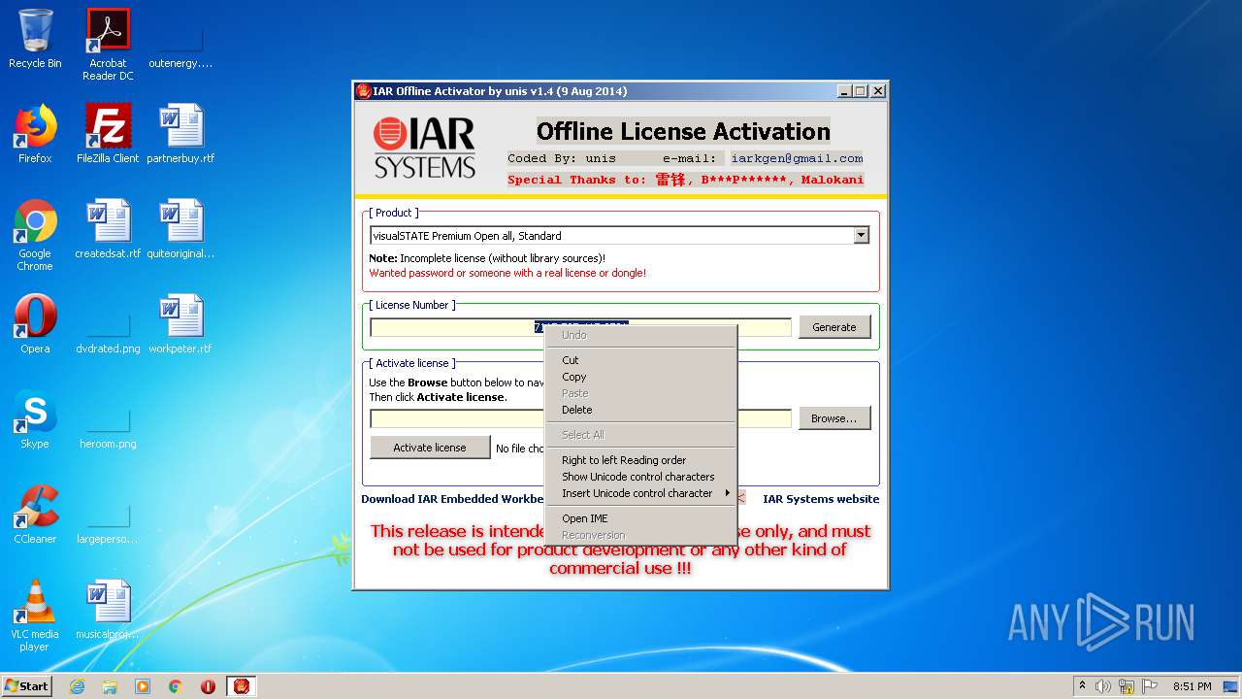Open Opera from the taskbar
Screen dimensions: 1242x699
208,686
